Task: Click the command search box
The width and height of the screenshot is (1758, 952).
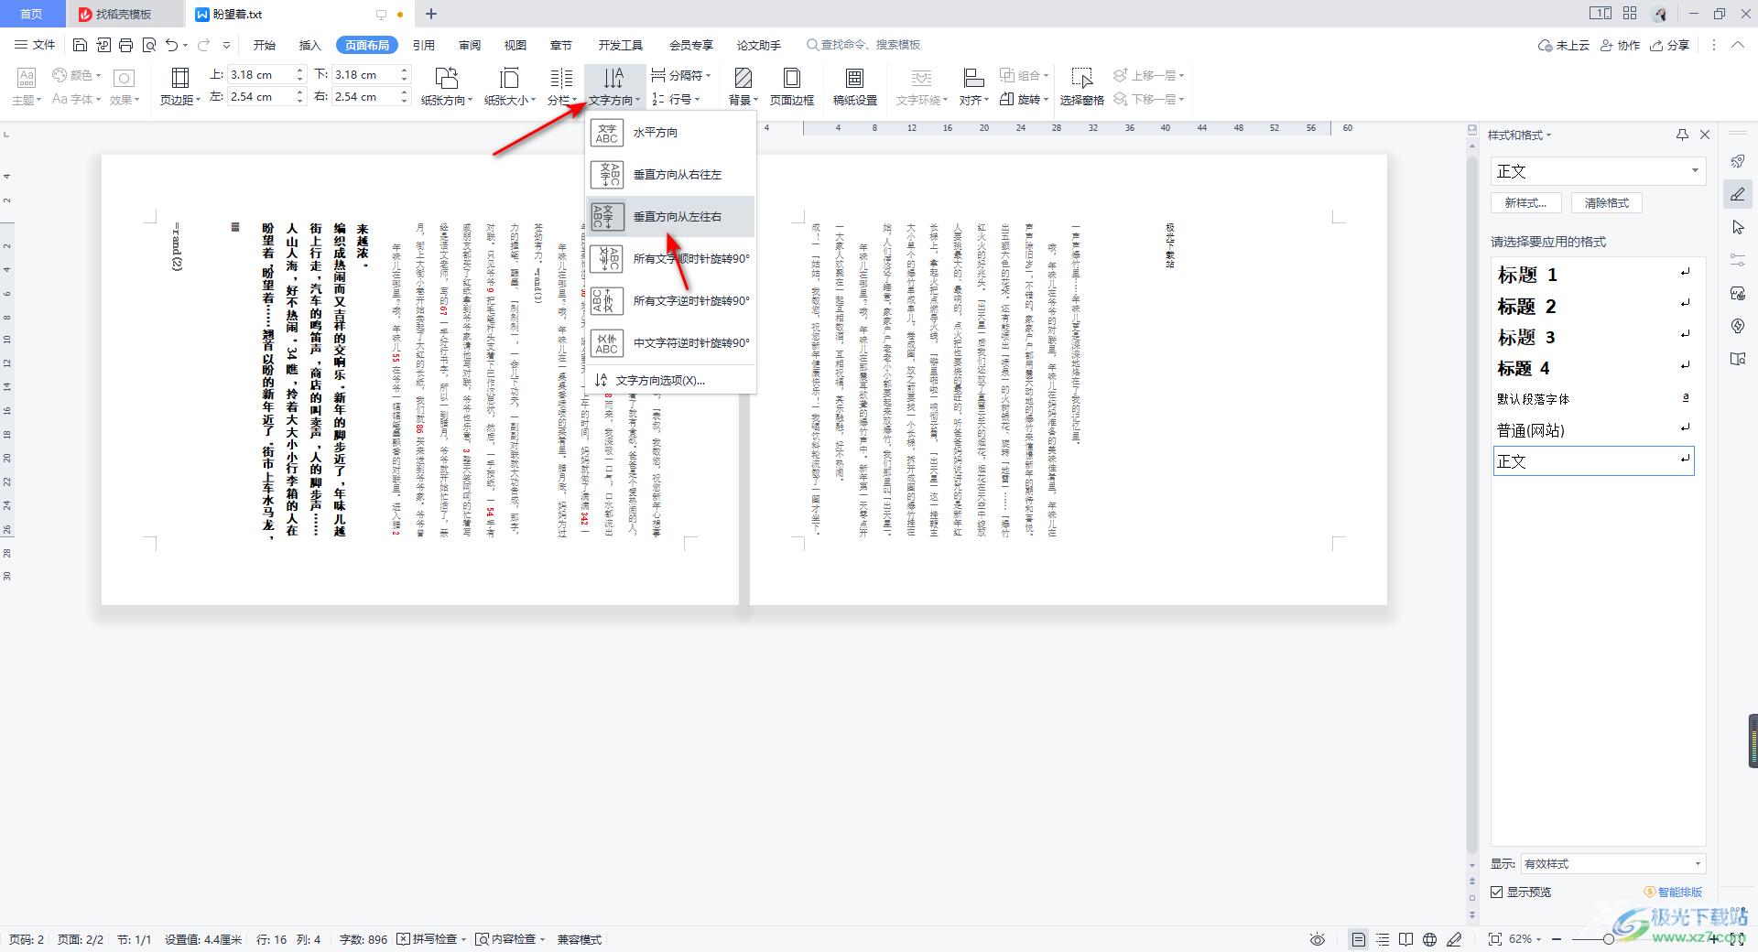Action: coord(863,45)
